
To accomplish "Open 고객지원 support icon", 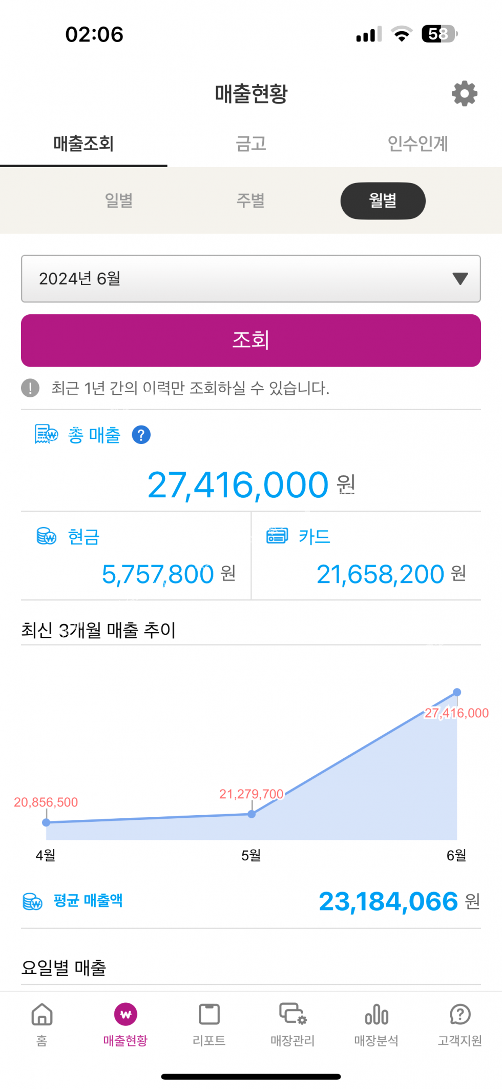I will 460,1015.
